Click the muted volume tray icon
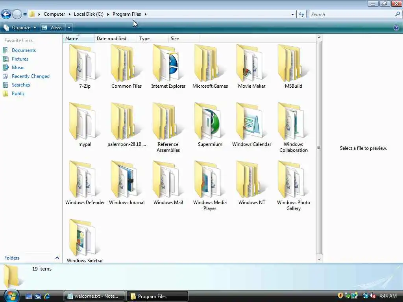This screenshot has height=302, width=403. [373, 296]
